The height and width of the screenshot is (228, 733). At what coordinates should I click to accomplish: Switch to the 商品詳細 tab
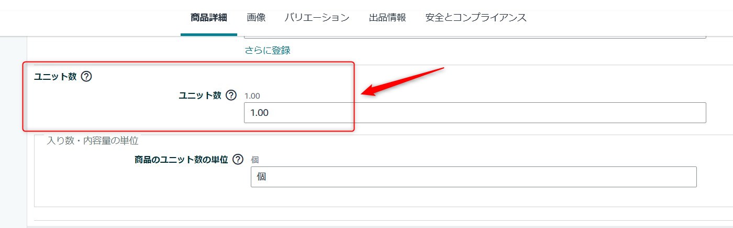pos(209,17)
